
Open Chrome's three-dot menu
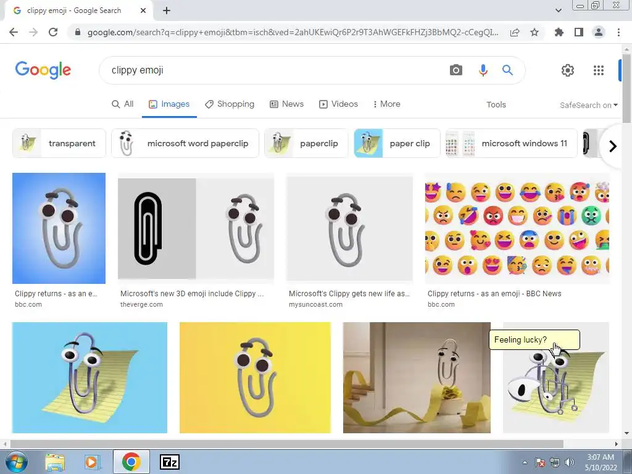tap(618, 32)
